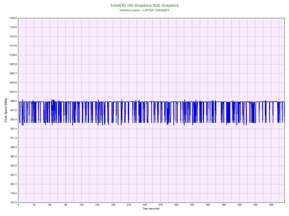The height and width of the screenshot is (216, 289).
Task: Click the 30 seconds tick label
Action: click(34, 205)
